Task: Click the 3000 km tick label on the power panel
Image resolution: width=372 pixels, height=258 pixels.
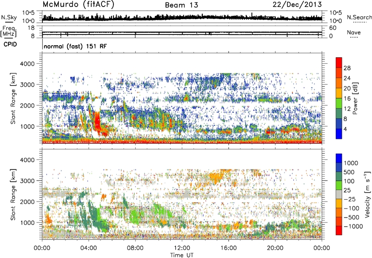Action: click(27, 85)
